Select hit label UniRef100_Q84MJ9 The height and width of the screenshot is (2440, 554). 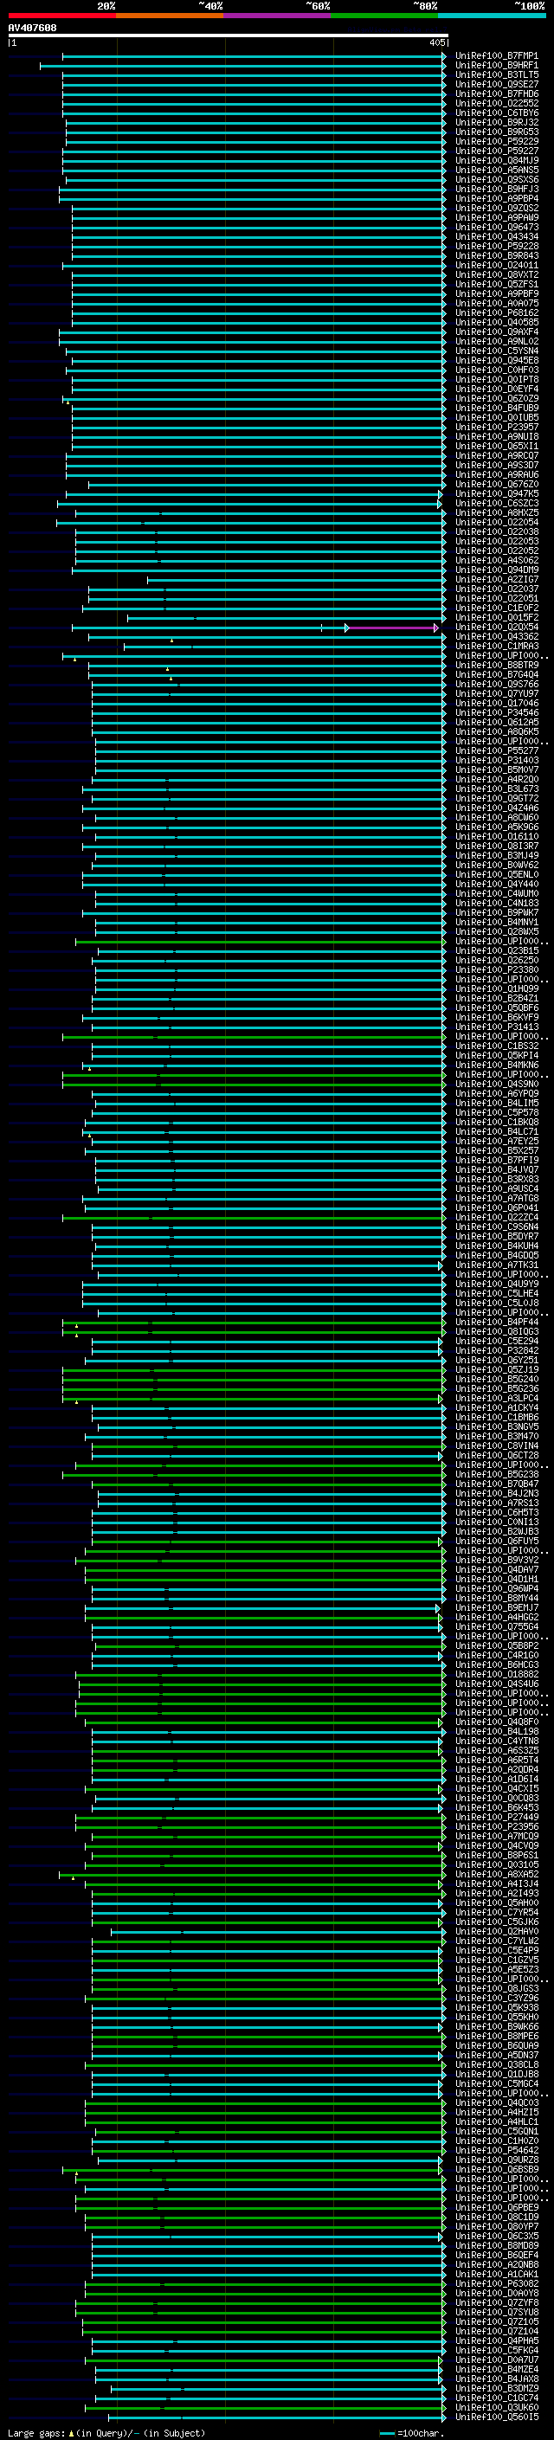[496, 160]
